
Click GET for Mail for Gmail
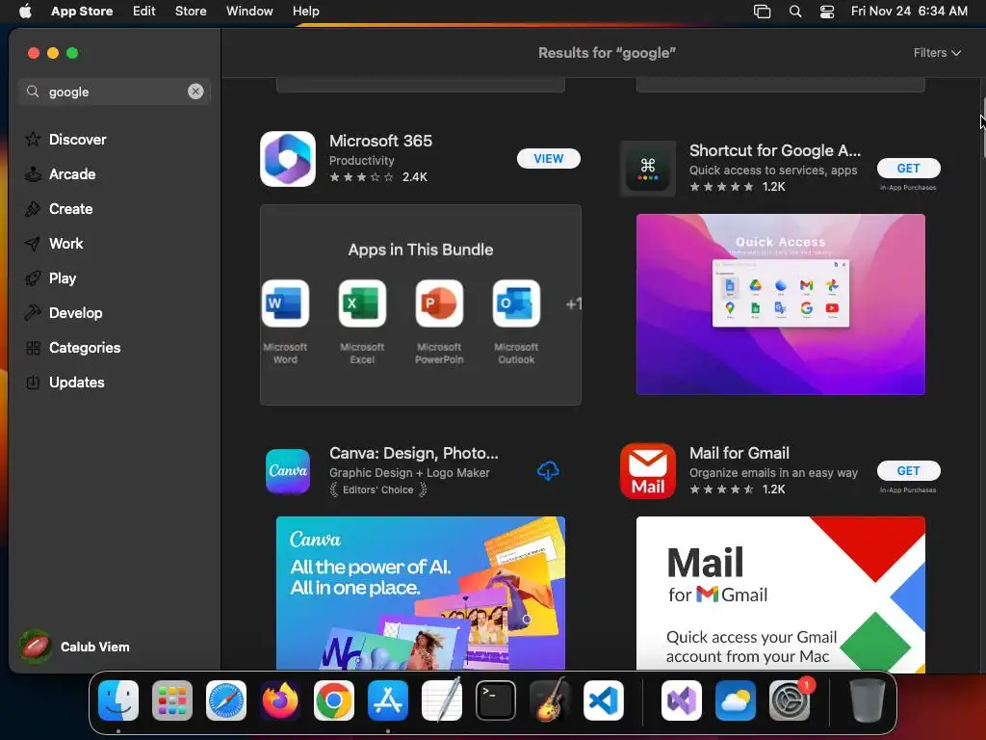[x=908, y=470]
